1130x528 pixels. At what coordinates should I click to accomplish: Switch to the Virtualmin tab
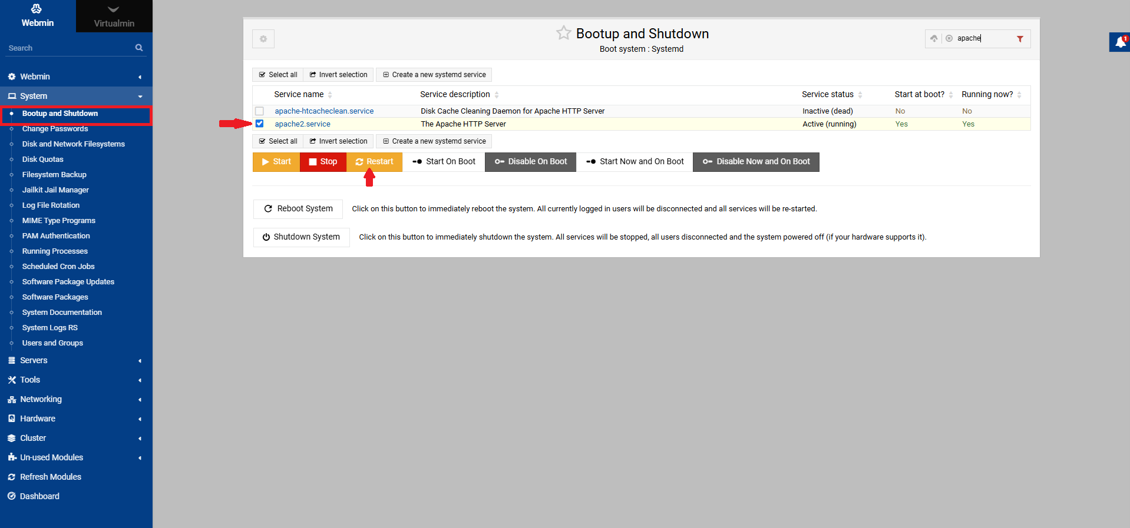tap(114, 16)
